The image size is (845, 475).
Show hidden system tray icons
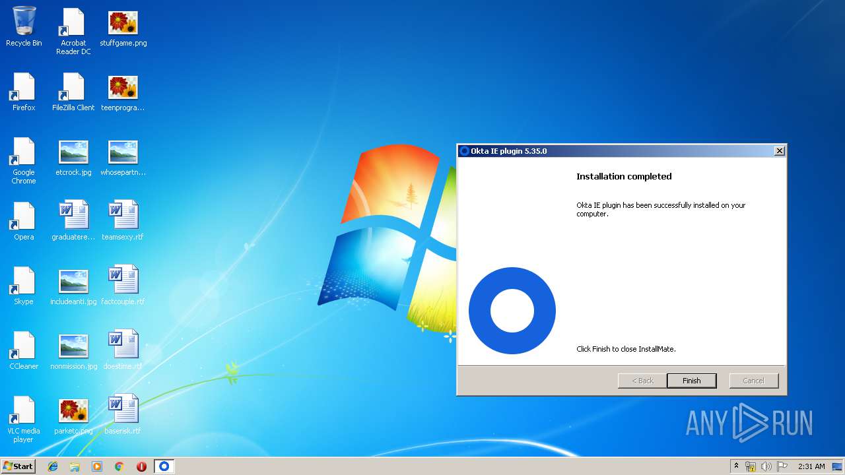pyautogui.click(x=737, y=466)
